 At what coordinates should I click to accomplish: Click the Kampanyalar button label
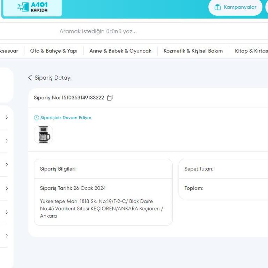click(240, 7)
